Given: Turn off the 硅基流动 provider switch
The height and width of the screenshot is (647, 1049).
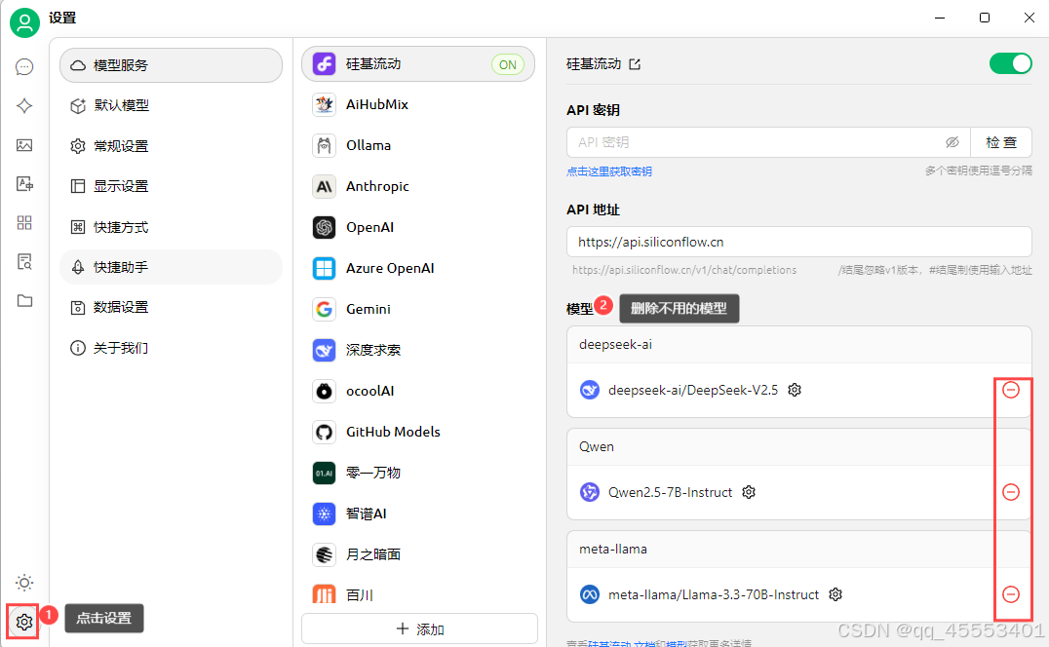Looking at the screenshot, I should pyautogui.click(x=1011, y=63).
